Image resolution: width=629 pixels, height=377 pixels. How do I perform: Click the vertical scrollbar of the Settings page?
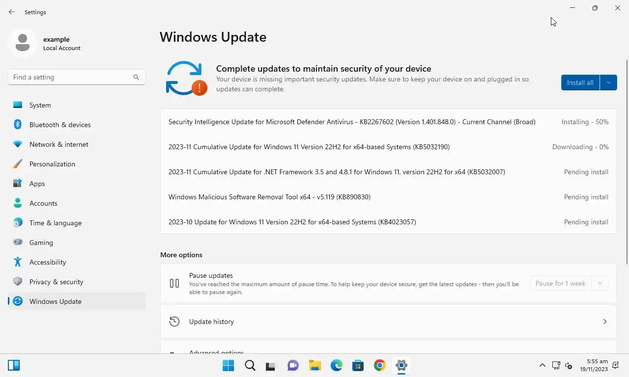(627, 162)
